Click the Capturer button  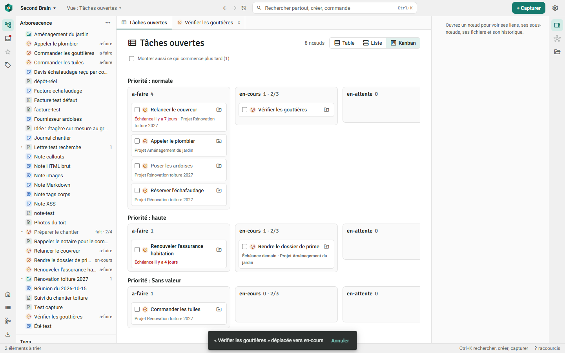click(x=529, y=8)
